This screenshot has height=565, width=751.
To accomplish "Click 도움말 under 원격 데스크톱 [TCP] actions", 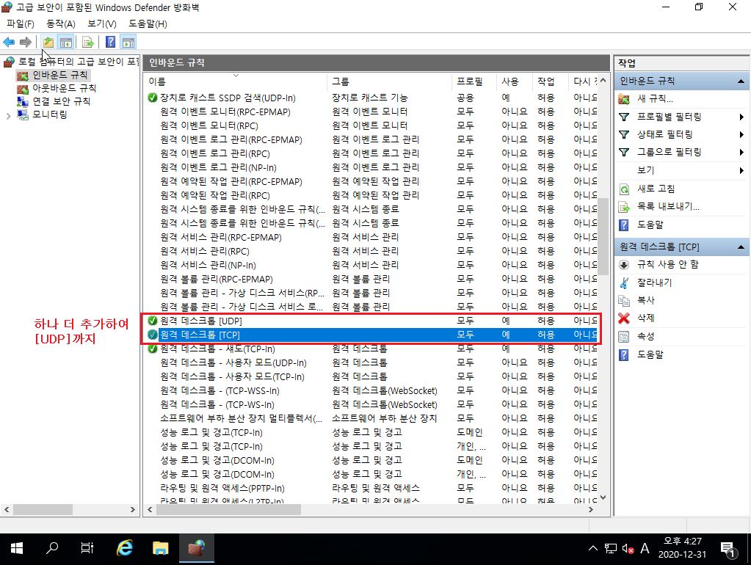I will click(x=650, y=354).
